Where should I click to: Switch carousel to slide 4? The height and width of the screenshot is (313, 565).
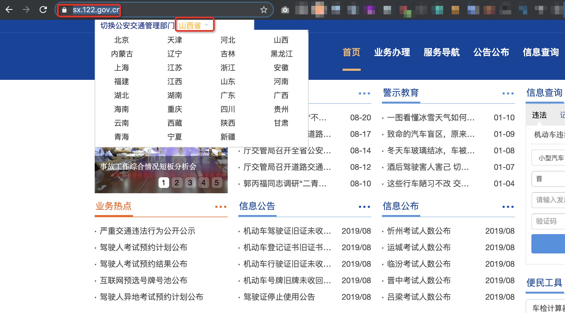point(203,183)
